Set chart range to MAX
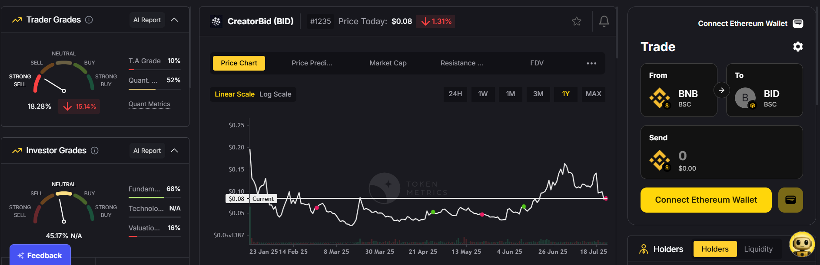 594,94
